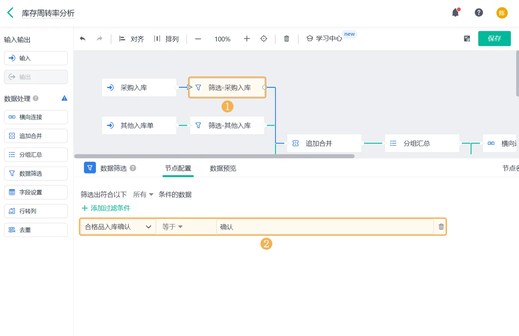Select the 筛选-其他入库 filter node
This screenshot has height=336, width=519.
point(227,125)
